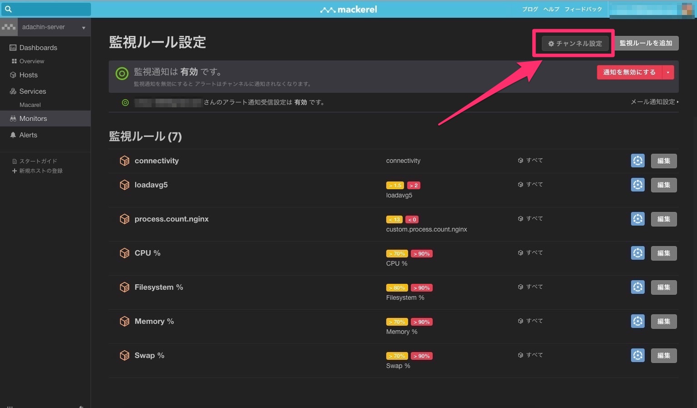Viewport: 697px width, 408px height.
Task: Click the cube icon beside process.count.nginx
Action: coord(124,219)
